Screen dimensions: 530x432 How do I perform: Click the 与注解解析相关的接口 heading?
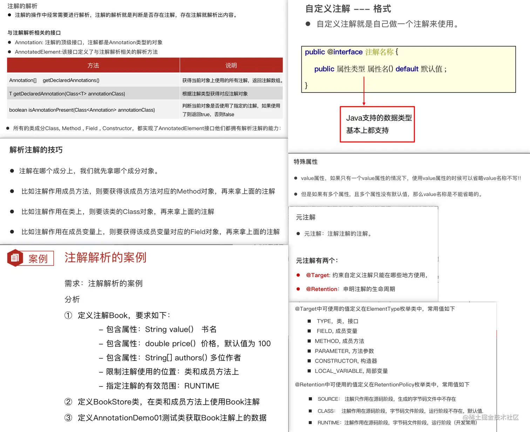(34, 33)
